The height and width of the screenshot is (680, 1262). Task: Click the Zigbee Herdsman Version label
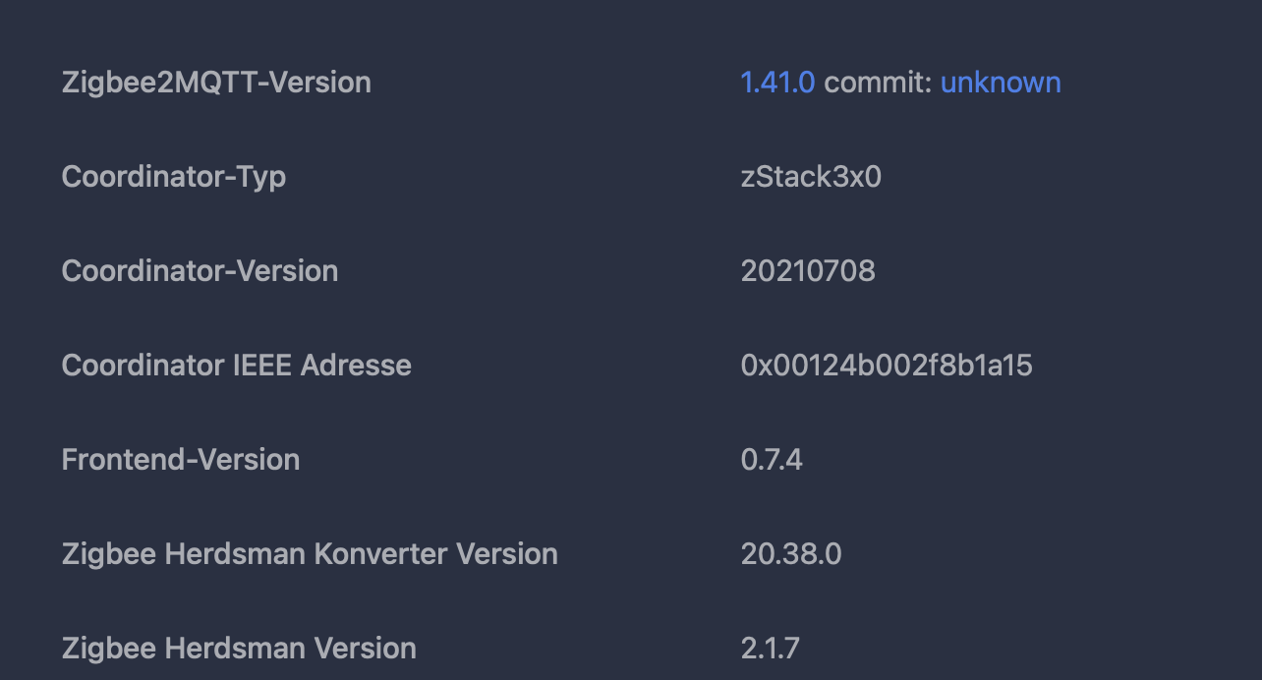coord(239,649)
